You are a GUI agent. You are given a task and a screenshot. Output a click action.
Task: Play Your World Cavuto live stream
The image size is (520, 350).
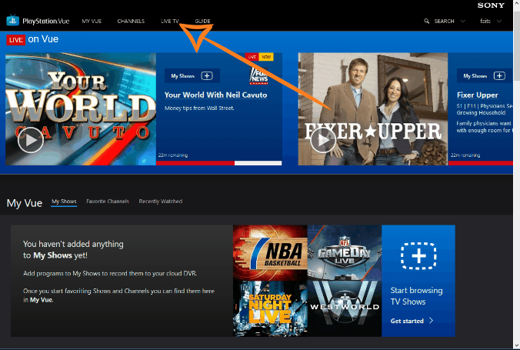point(30,139)
